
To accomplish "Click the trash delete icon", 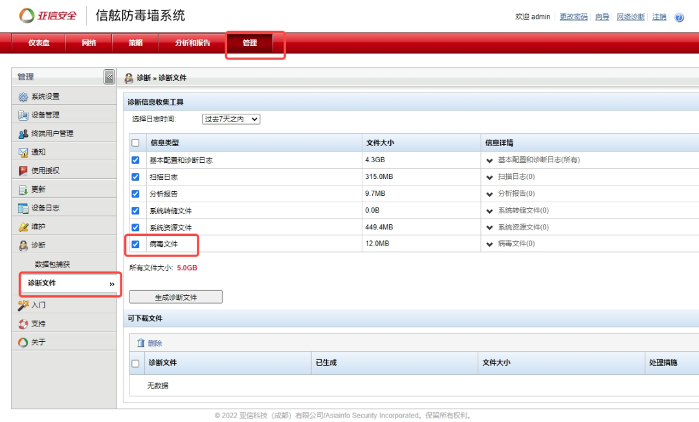I will pos(140,343).
